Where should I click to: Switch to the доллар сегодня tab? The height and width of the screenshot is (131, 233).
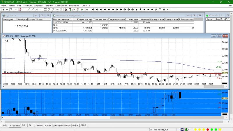pyautogui.click(x=43, y=125)
